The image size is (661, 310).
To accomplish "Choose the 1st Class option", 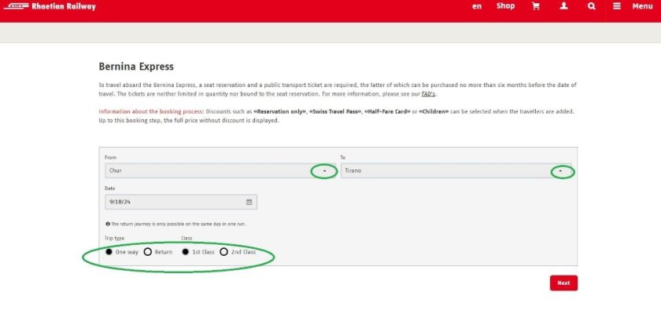I will click(x=186, y=252).
